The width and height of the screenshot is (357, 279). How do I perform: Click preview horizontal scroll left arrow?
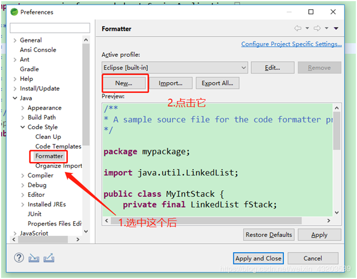tap(106, 220)
